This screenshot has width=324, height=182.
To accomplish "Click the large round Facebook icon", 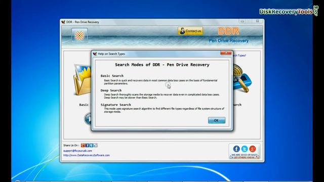I will click(x=236, y=149).
